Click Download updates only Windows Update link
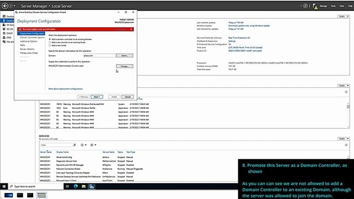 (x=249, y=26)
